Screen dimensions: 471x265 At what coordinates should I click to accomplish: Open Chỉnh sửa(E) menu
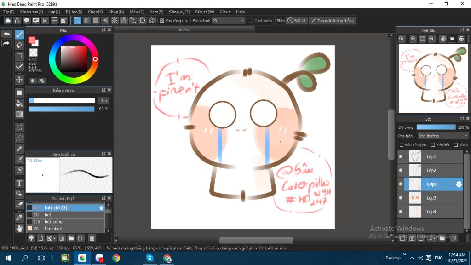point(32,12)
